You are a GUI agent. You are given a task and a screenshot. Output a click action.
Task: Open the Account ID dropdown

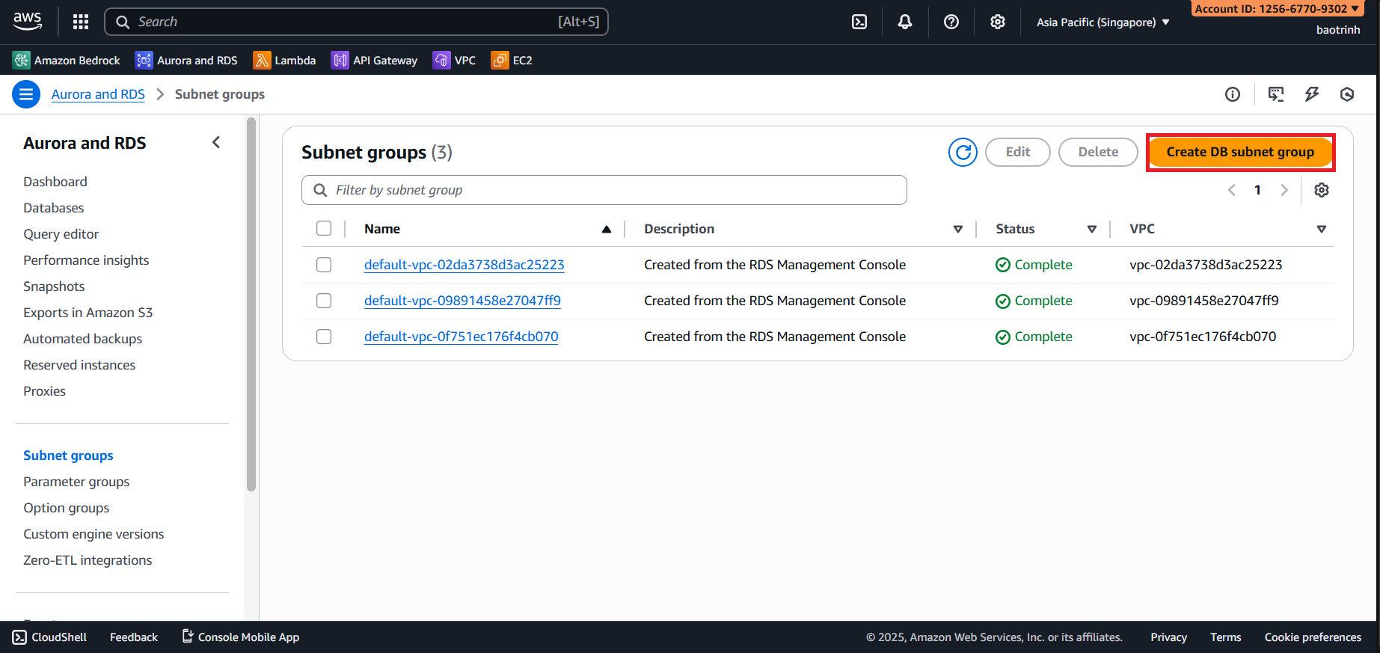(x=1276, y=9)
